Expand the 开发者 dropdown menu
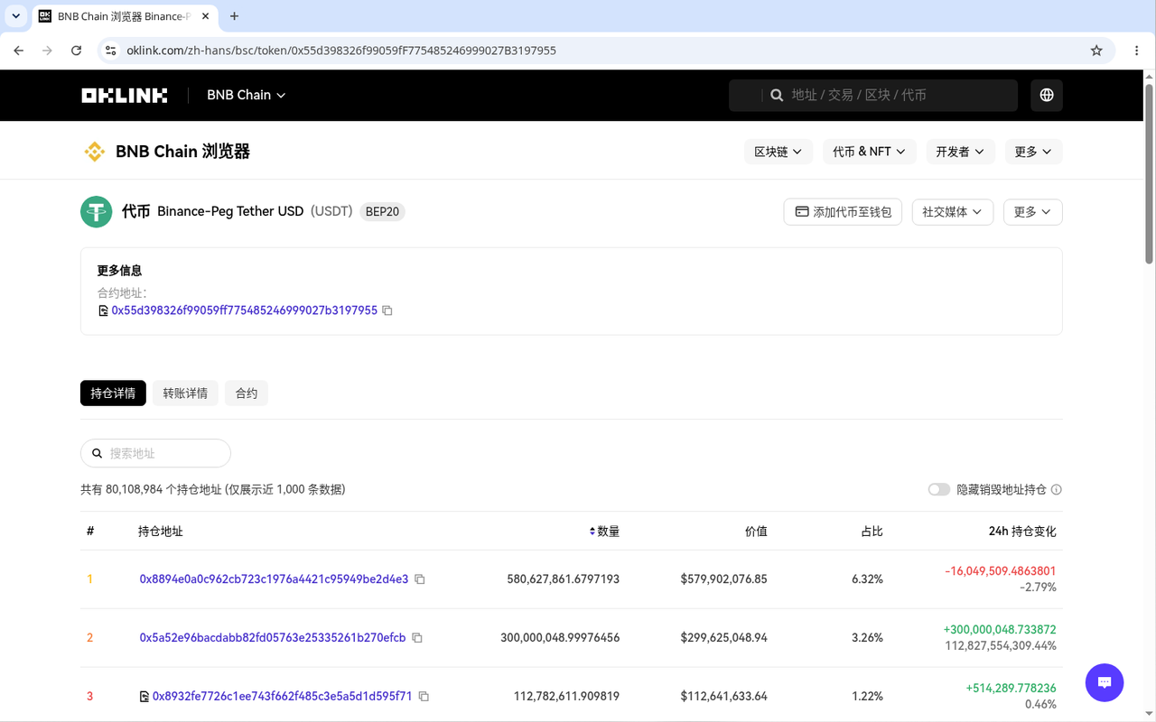1156x722 pixels. coord(961,152)
